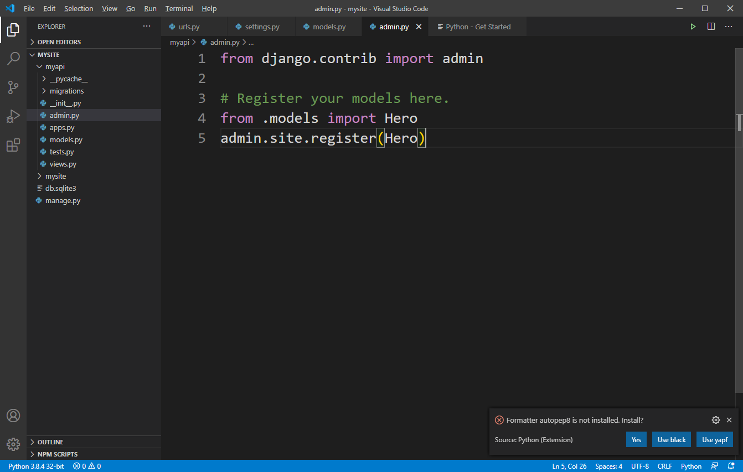The width and height of the screenshot is (743, 472).
Task: Switch to Python - Get Started tab
Action: tap(478, 27)
